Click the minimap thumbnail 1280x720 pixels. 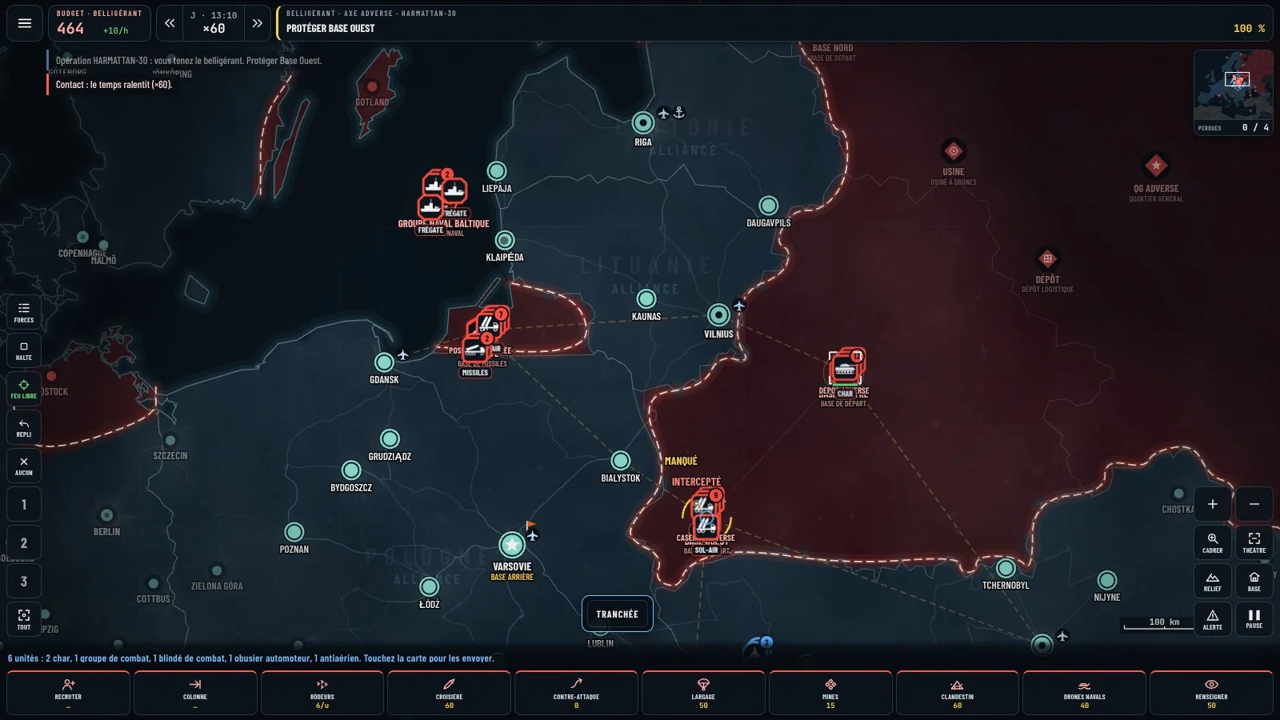1233,85
